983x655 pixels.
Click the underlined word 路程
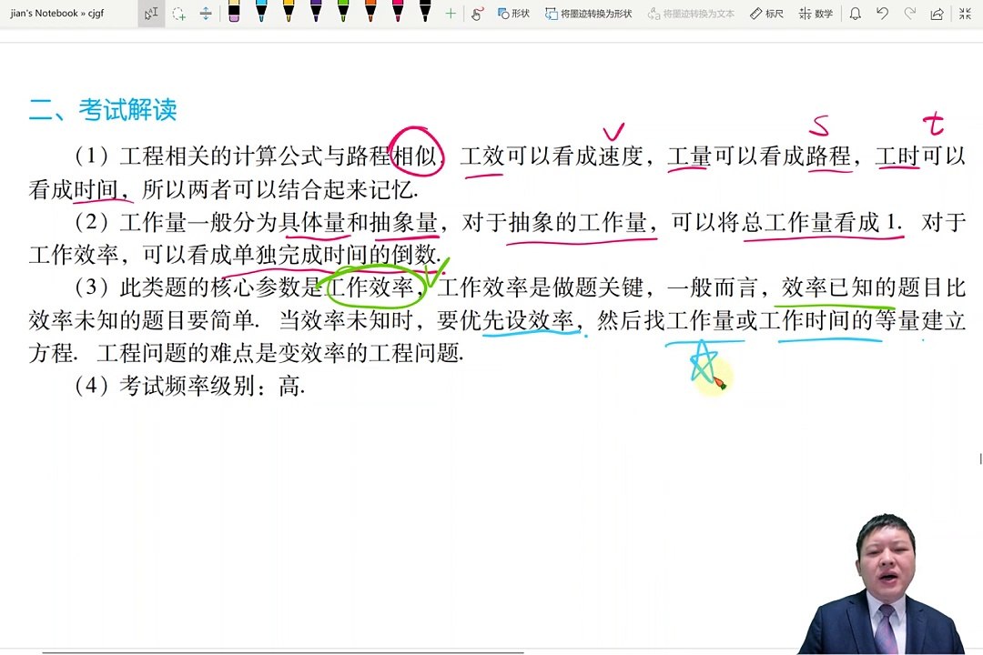(x=828, y=156)
